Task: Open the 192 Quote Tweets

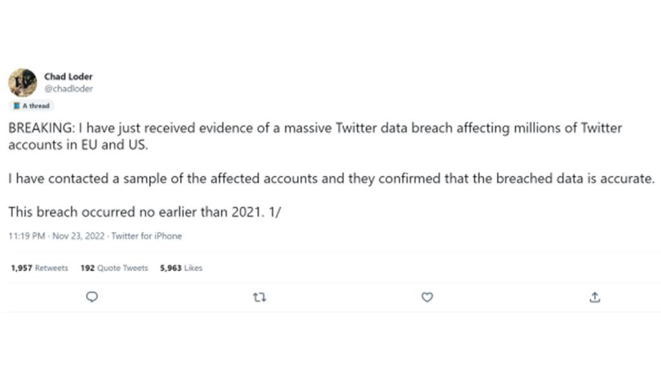Action: pos(114,268)
